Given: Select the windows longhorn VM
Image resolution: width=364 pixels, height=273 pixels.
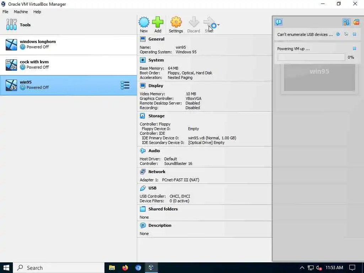Looking at the screenshot, I should click(x=69, y=44).
